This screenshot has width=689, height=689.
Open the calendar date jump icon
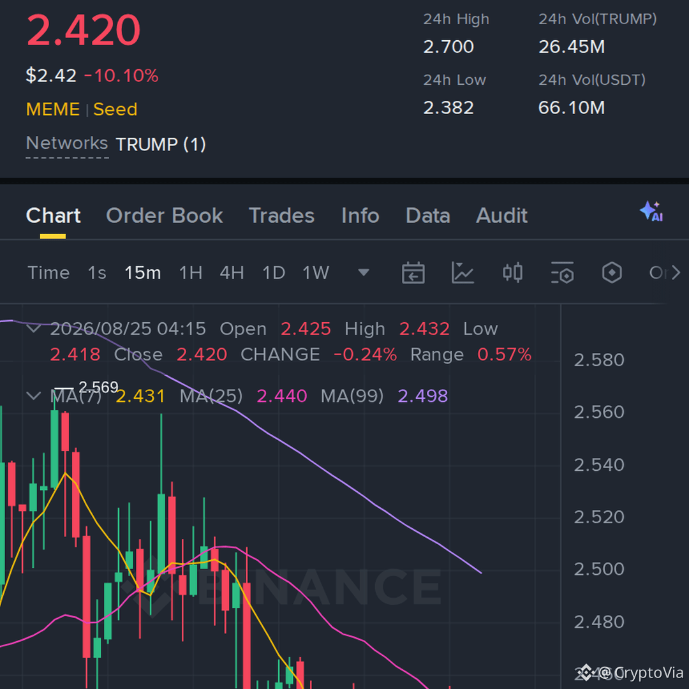click(413, 273)
